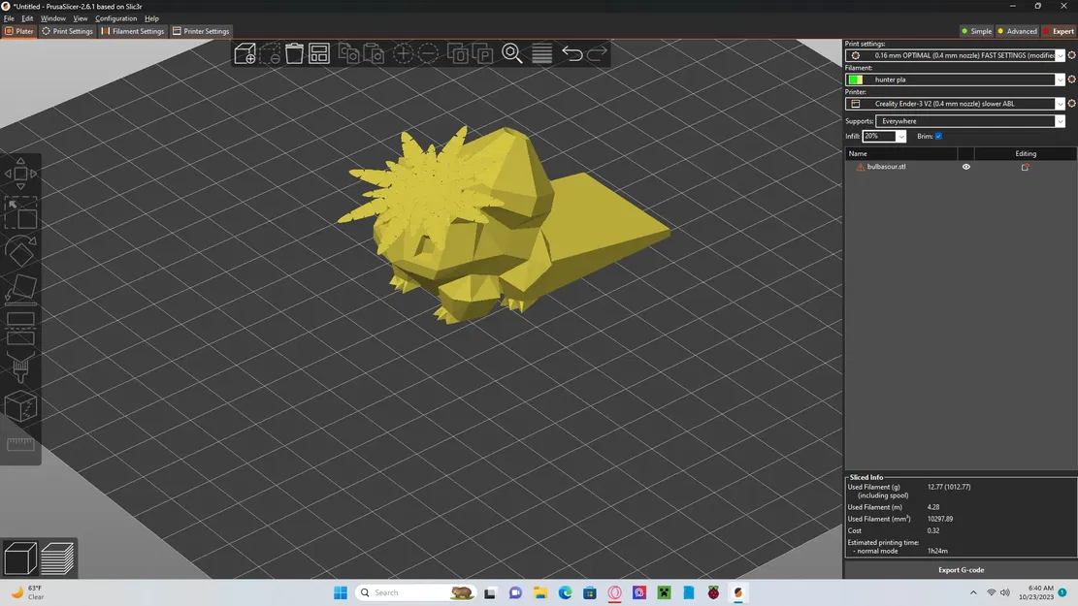The width and height of the screenshot is (1078, 606).
Task: Expand the Print settings preset dropdown
Action: pos(1061,55)
